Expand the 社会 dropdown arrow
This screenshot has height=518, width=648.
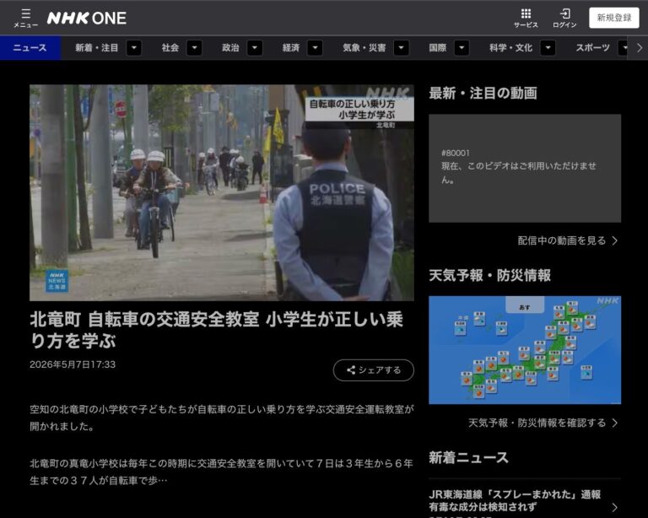[x=194, y=48]
